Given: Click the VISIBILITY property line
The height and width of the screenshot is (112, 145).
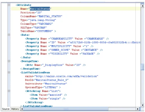Looking at the screenshot, I should (62, 54).
